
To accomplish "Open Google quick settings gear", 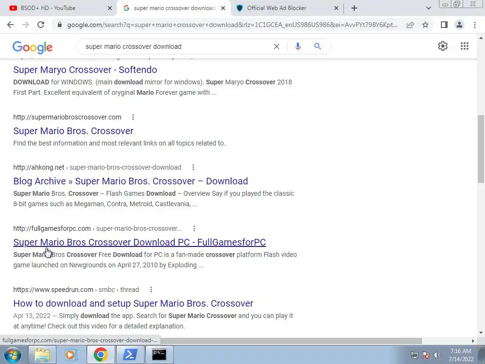I will (443, 46).
